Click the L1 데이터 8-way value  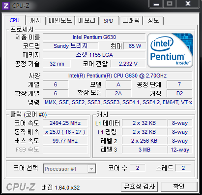coord(180,123)
